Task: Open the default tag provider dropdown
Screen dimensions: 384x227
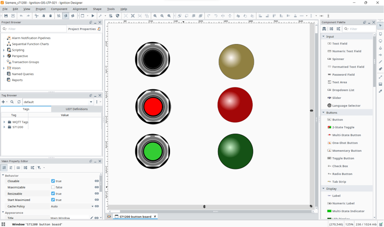Action: click(91, 102)
